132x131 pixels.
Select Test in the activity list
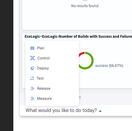52,78
